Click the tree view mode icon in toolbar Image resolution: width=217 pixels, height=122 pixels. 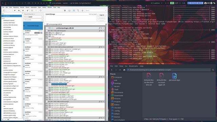pos(78,11)
